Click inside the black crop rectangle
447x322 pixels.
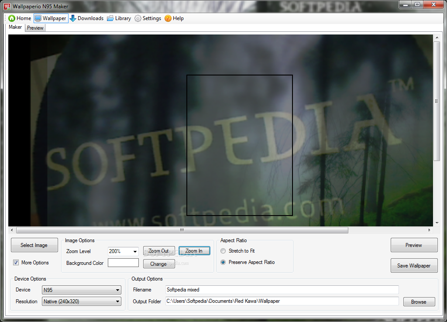(x=240, y=145)
